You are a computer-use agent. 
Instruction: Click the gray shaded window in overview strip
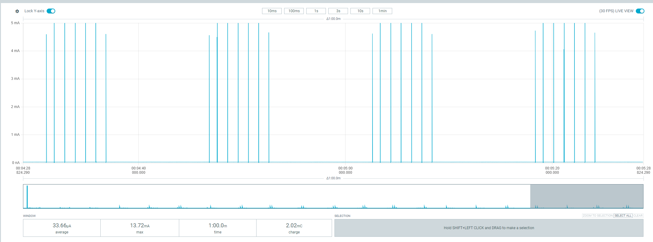tap(586, 196)
